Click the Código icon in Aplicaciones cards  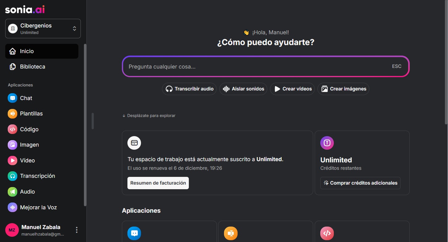point(327,234)
